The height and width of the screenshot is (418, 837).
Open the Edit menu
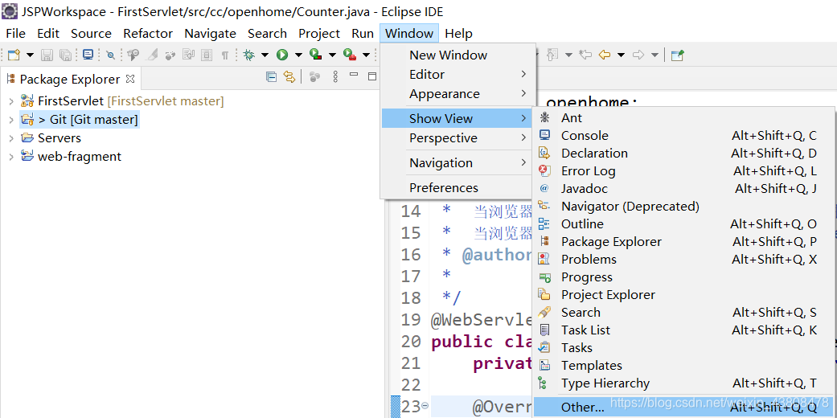[x=48, y=33]
